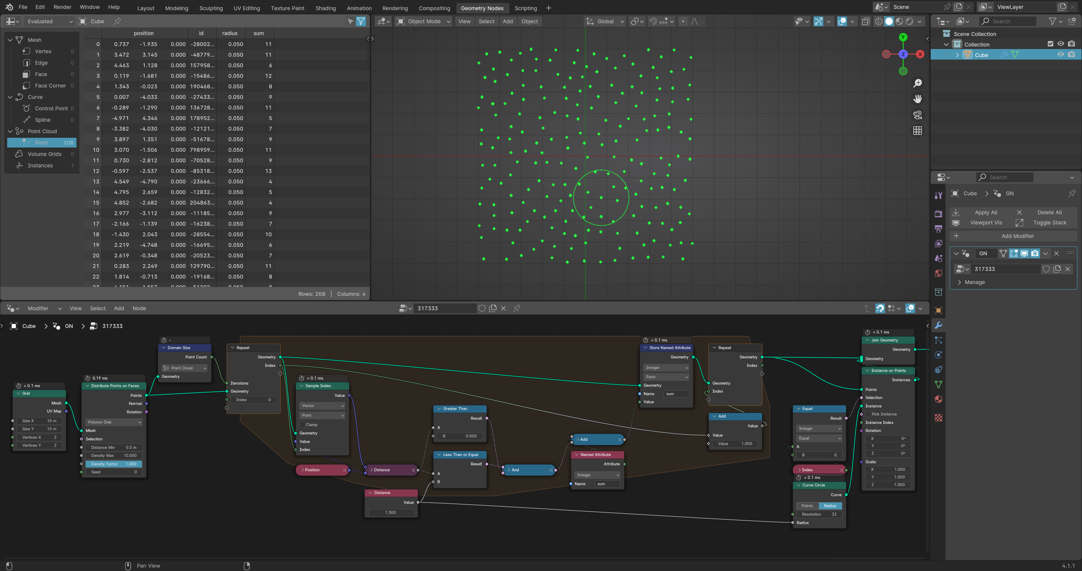1082x571 pixels.
Task: Click the Density Max field value 10.000
Action: point(114,456)
